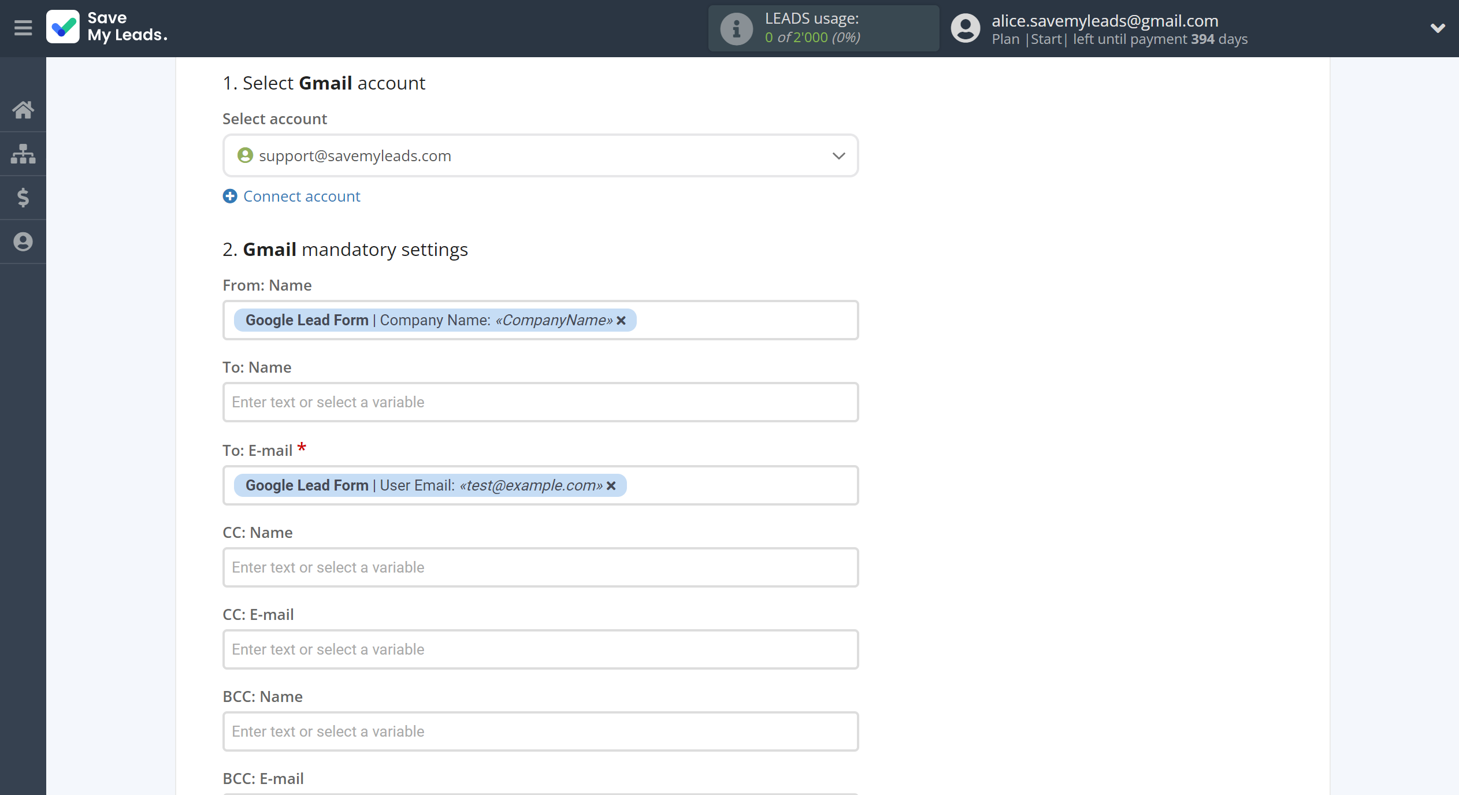Click the BCC: Name input field
The height and width of the screenshot is (795, 1459).
540,731
